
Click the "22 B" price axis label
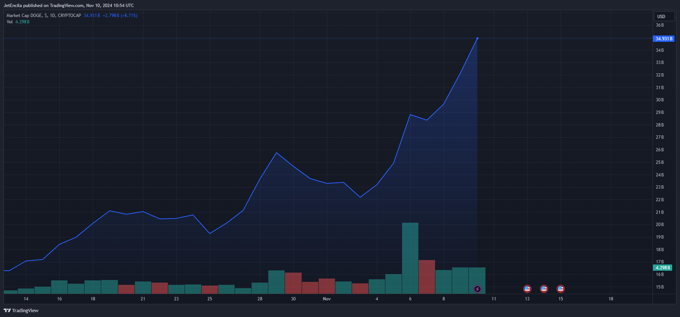[660, 200]
